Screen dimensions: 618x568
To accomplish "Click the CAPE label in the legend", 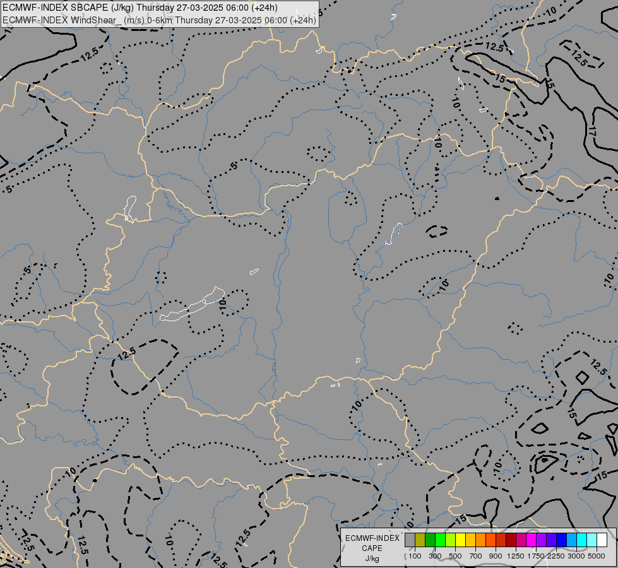I will coord(372,548).
